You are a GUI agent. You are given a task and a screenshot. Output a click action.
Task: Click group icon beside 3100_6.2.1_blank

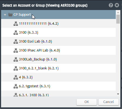(16, 68)
